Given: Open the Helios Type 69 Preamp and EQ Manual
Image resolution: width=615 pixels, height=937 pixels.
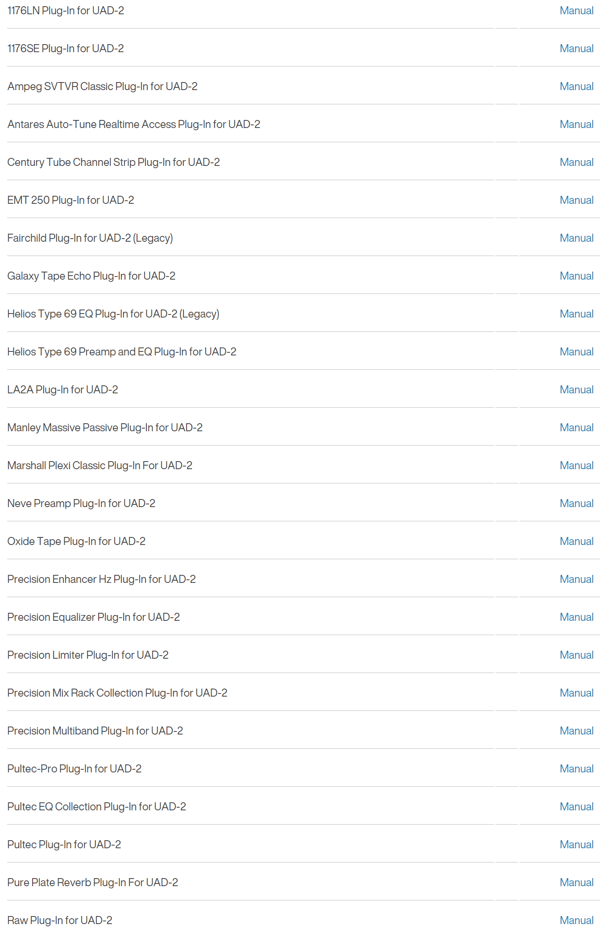Looking at the screenshot, I should pos(577,352).
